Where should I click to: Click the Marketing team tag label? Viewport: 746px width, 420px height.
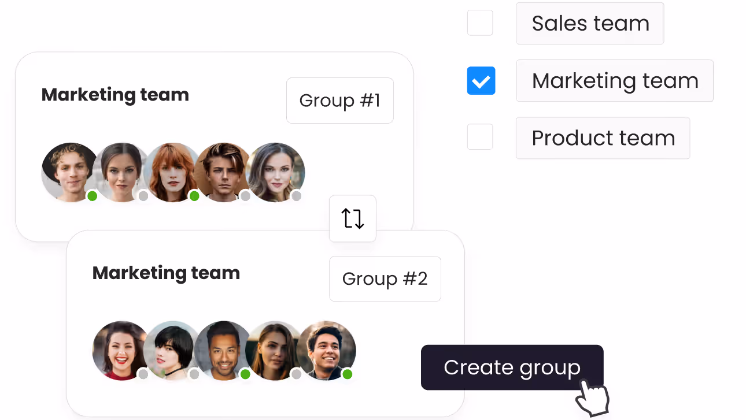click(x=615, y=81)
